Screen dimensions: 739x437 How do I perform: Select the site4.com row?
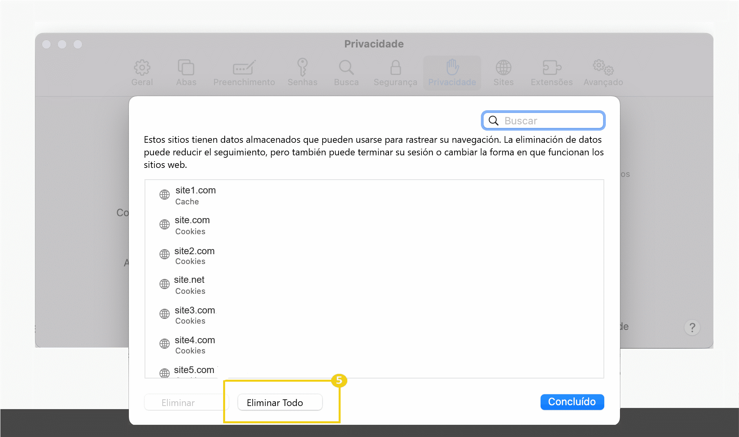[374, 345]
